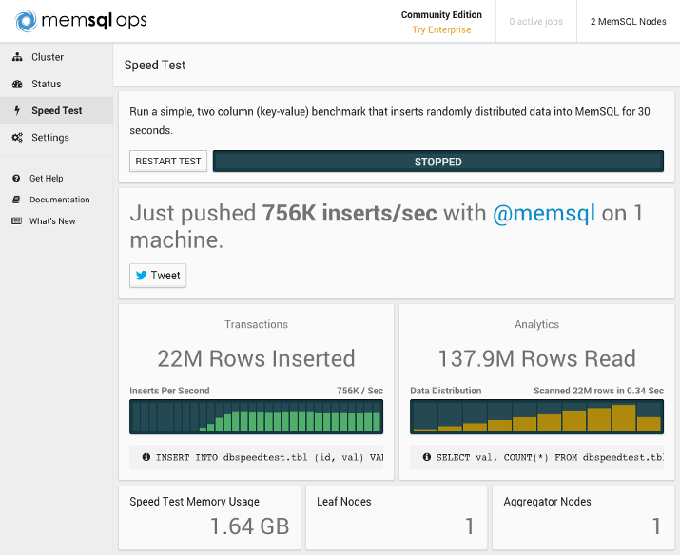Click the MemSQL swirl logo icon
This screenshot has width=680, height=555.
pyautogui.click(x=26, y=21)
